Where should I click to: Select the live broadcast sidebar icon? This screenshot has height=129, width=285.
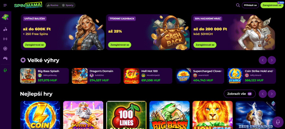5,39
